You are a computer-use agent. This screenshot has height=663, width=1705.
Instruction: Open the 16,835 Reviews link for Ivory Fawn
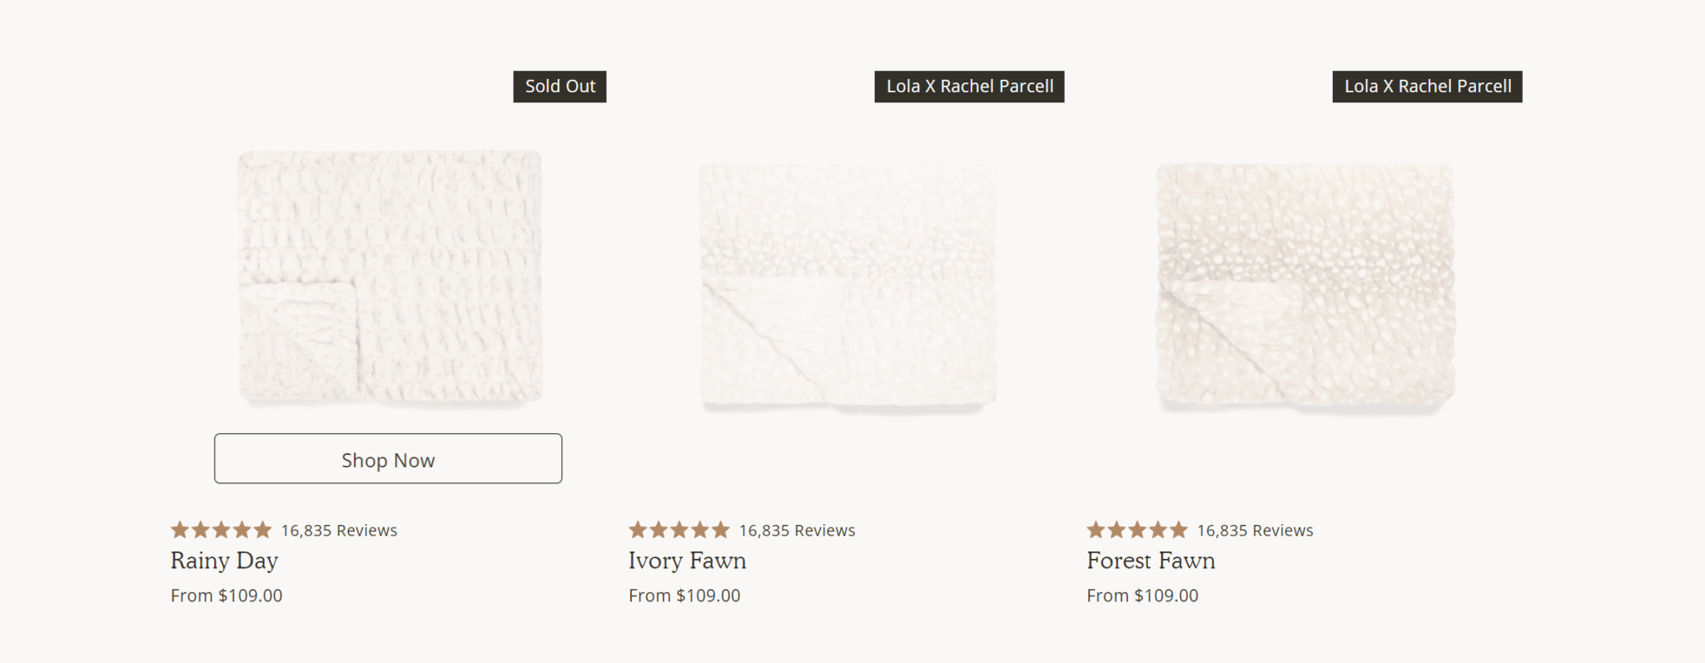(x=797, y=531)
